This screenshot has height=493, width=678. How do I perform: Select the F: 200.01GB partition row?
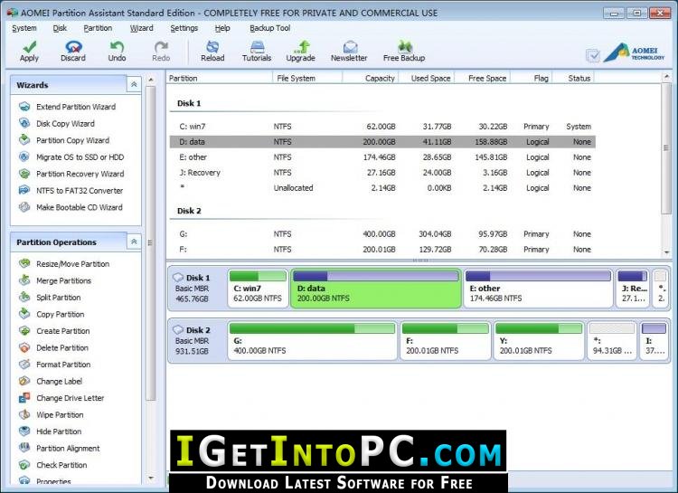382,250
